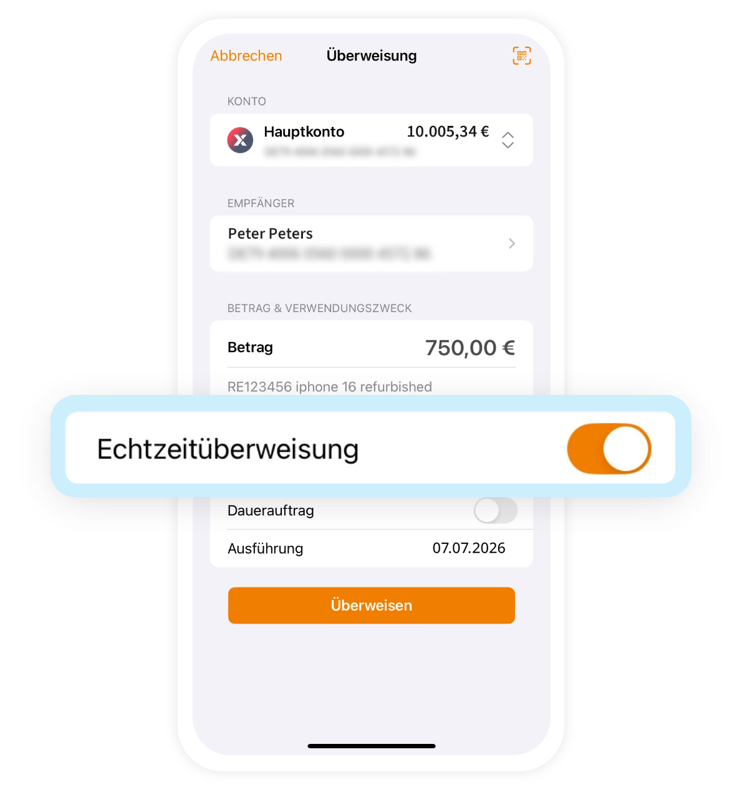Tap the 10.005,34 € account balance
Screen dimensions: 742x790
448,131
